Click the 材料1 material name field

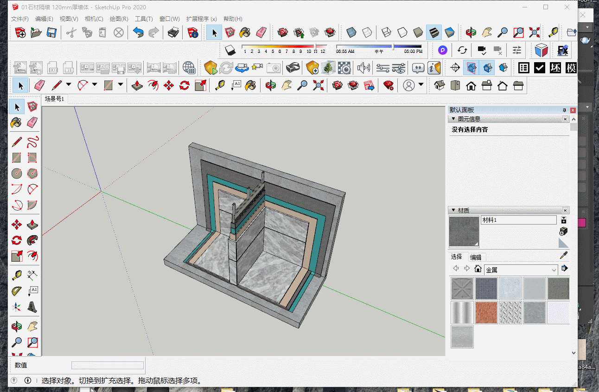[519, 220]
